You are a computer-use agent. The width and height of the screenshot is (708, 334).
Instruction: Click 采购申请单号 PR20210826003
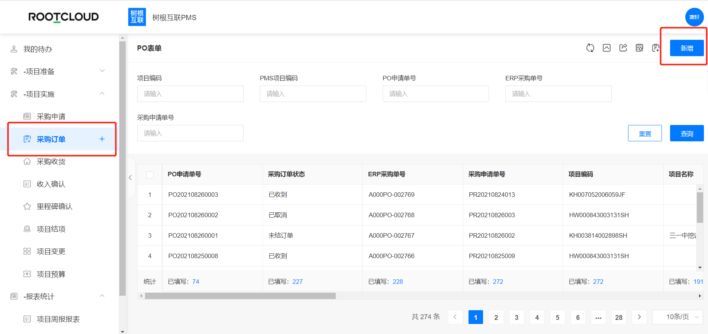coord(492,215)
